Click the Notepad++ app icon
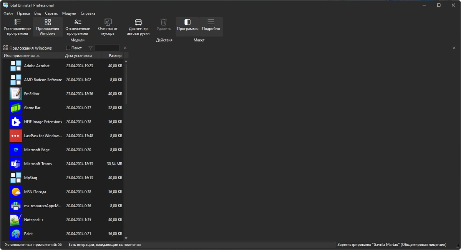This screenshot has width=461, height=250. [x=16, y=220]
